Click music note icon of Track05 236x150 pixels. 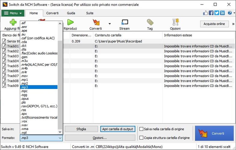point(4,66)
